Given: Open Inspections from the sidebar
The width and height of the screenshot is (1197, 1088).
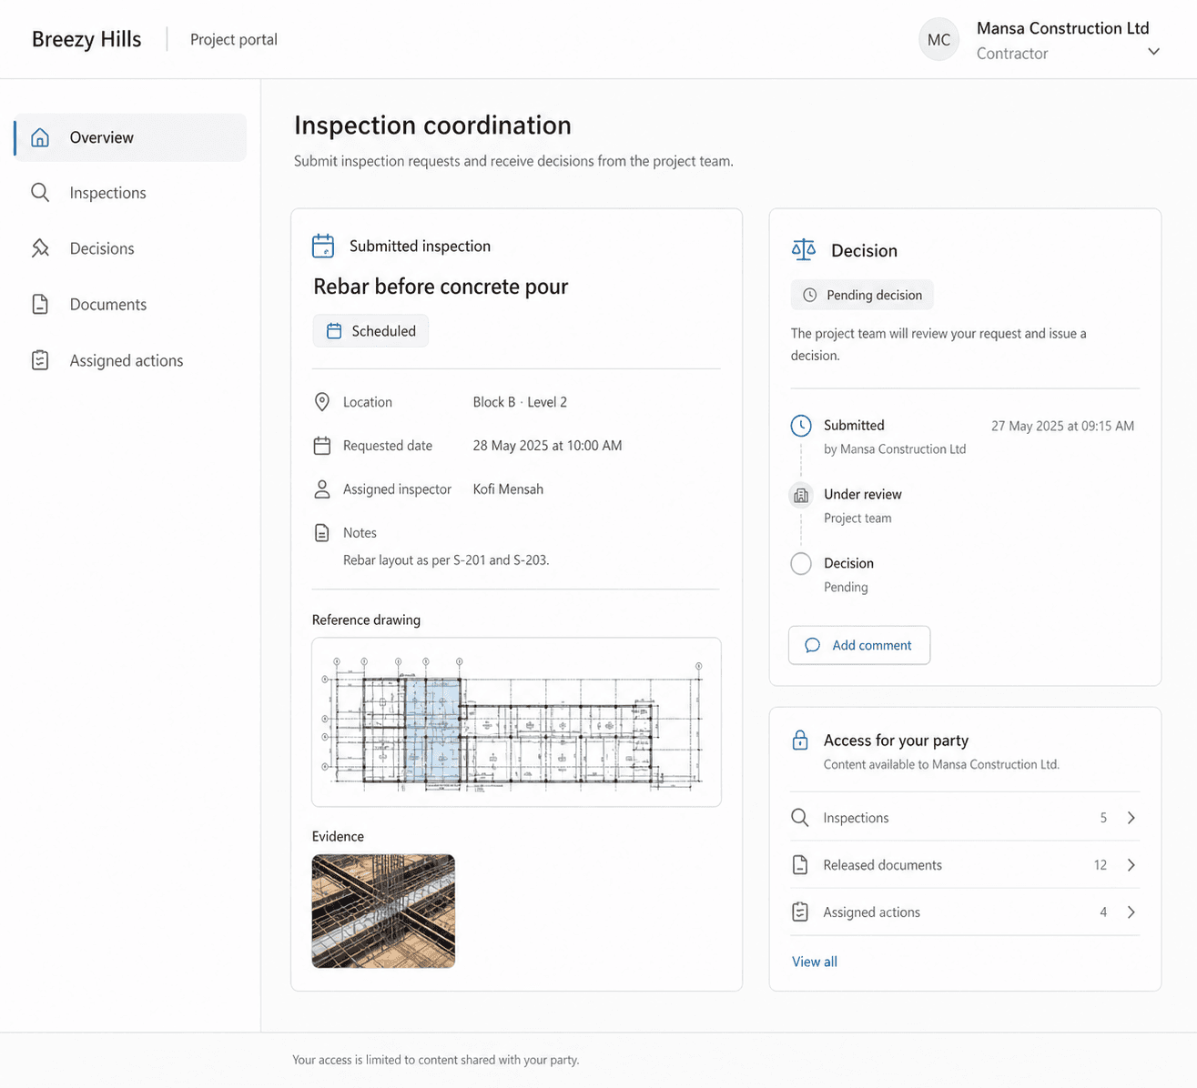Looking at the screenshot, I should (x=130, y=193).
